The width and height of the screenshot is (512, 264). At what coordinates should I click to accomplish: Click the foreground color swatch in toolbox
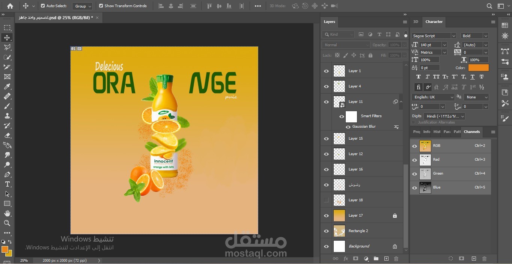[5, 249]
